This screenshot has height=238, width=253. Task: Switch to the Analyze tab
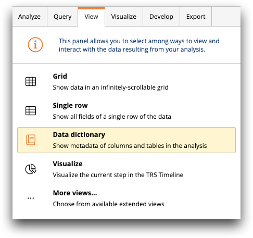tap(29, 17)
